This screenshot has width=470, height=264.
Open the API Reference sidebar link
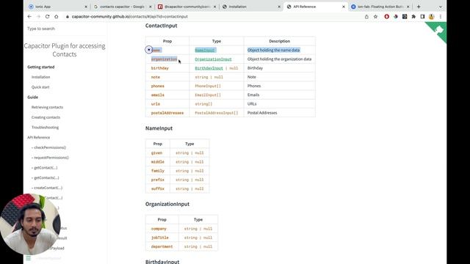click(39, 137)
